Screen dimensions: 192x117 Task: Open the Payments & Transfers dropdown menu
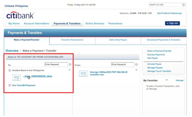(68, 24)
